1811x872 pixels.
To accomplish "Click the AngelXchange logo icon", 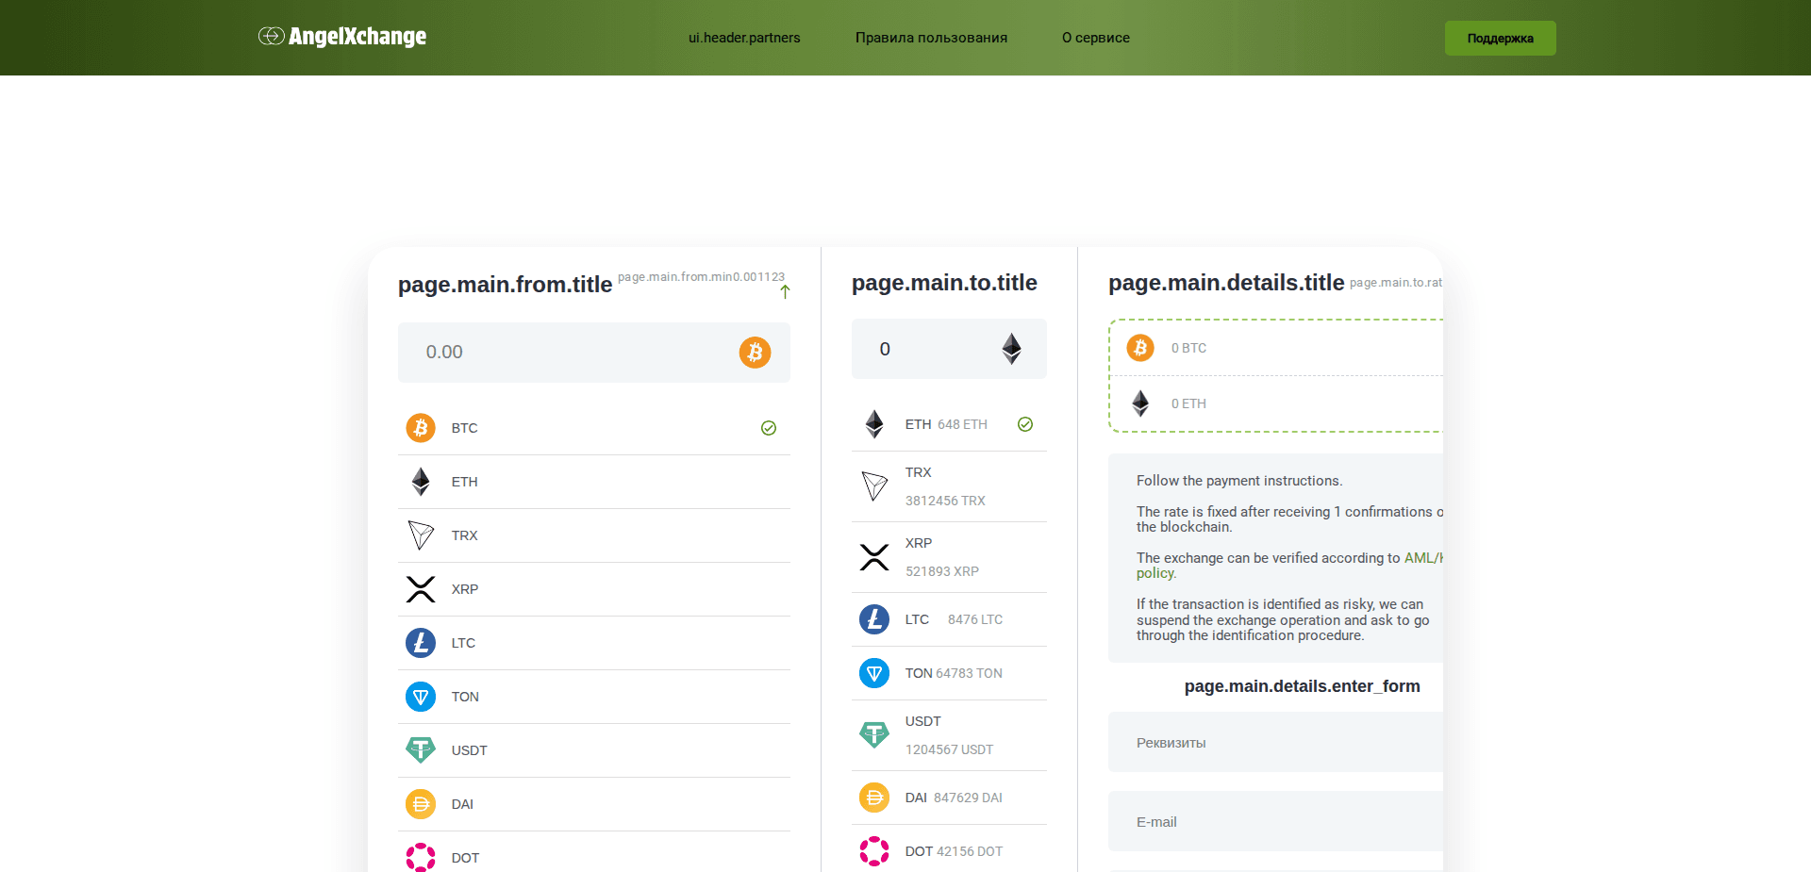I will click(x=273, y=37).
